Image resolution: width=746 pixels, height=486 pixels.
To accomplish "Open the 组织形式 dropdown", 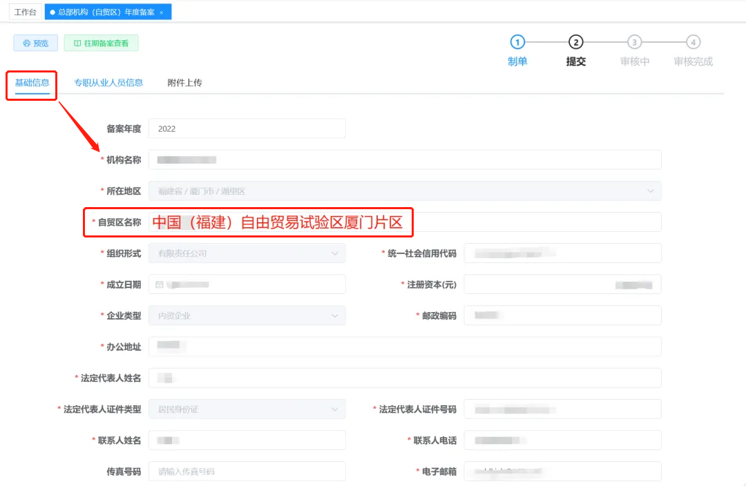I will pos(247,253).
